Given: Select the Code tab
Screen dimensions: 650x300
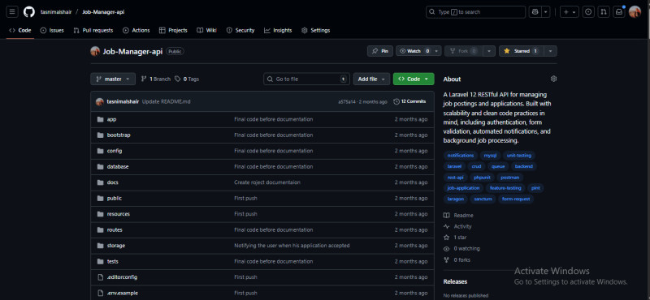Looking at the screenshot, I should tap(20, 30).
